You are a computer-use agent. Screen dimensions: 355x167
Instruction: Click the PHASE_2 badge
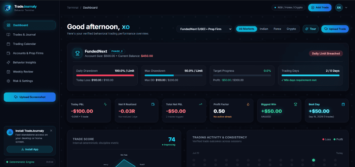pyautogui.click(x=117, y=51)
